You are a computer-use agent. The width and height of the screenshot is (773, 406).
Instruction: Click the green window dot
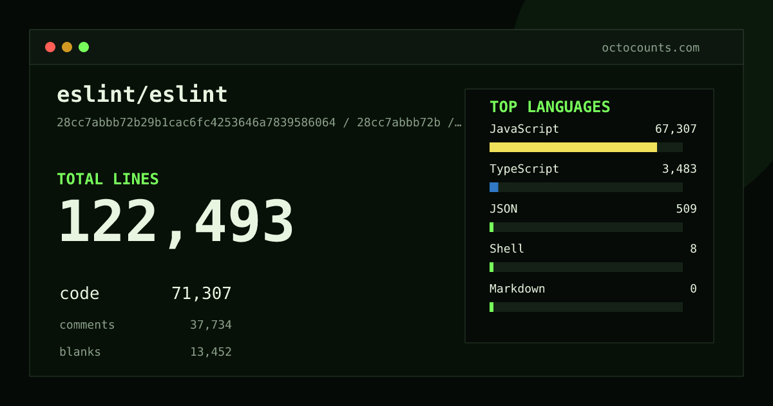point(84,47)
